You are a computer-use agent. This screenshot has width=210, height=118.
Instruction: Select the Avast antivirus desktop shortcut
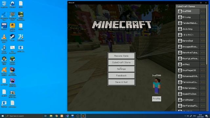[x=4, y=71]
